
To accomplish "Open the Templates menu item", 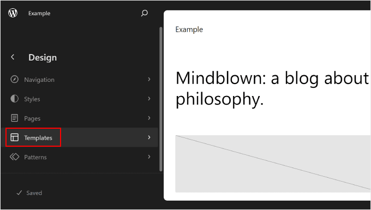I will click(x=80, y=137).
